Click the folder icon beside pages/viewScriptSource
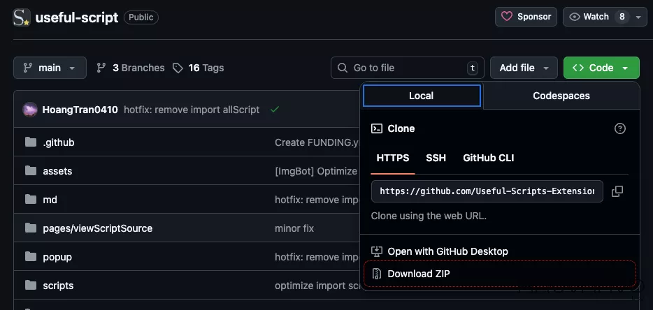This screenshot has width=653, height=310. click(30, 228)
